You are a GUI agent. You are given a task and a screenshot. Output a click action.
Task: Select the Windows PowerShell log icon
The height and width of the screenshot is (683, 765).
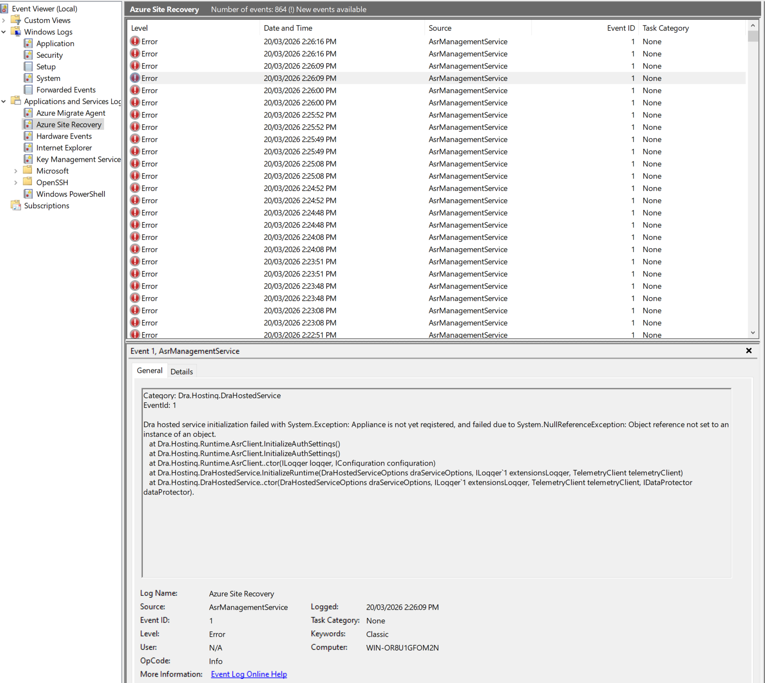click(28, 193)
